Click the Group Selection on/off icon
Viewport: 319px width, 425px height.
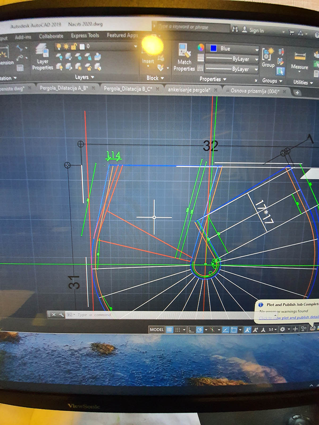(281, 71)
